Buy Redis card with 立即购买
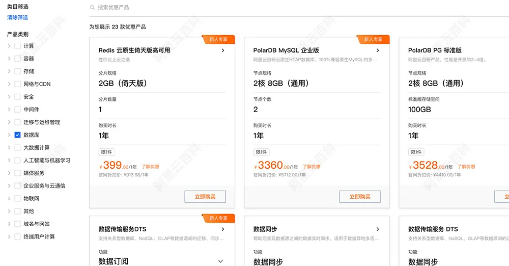Screen dimensions: 509x266 205,197
